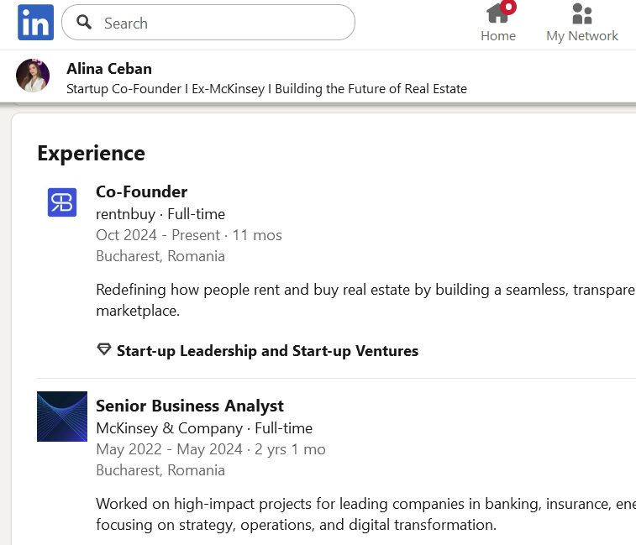Screen dimensions: 636x545
Task: Click the McKinsey & Company logo thumbnail
Action: (x=62, y=417)
